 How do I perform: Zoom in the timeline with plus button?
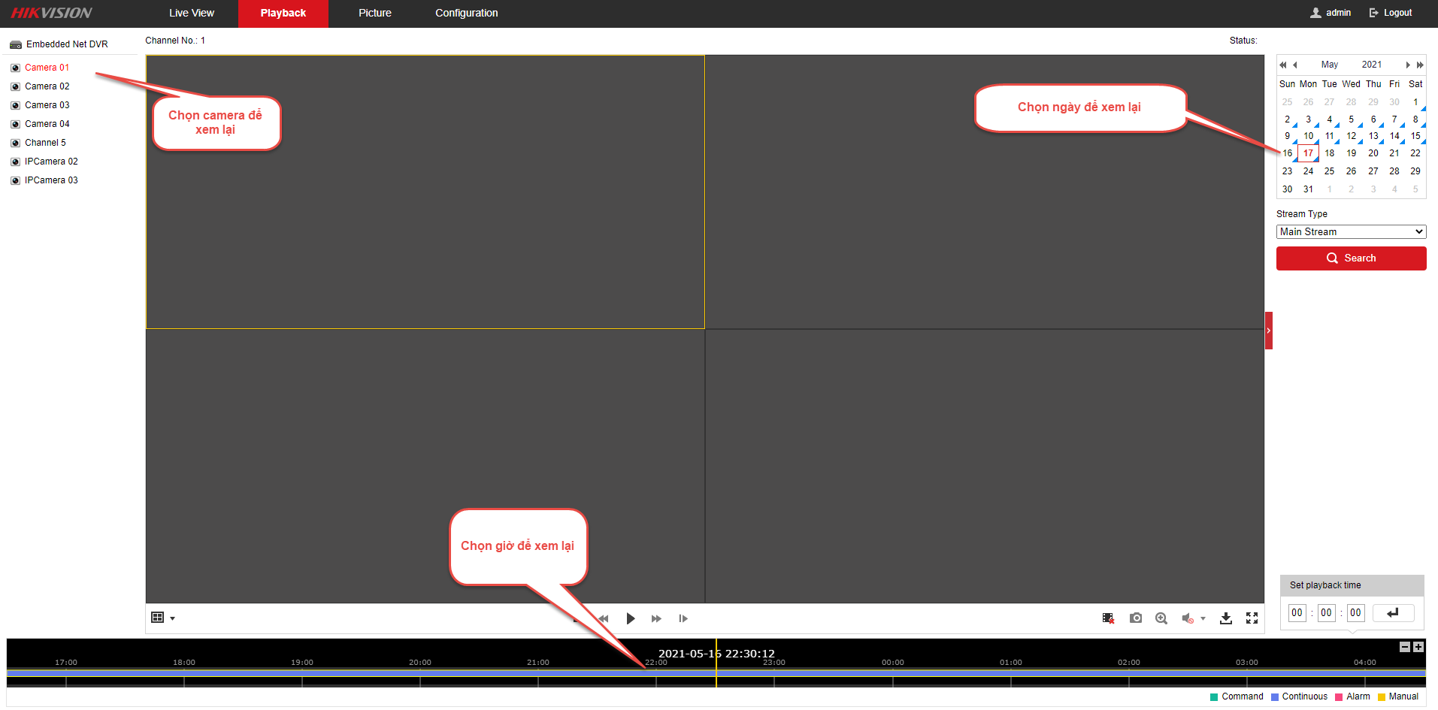(1418, 647)
